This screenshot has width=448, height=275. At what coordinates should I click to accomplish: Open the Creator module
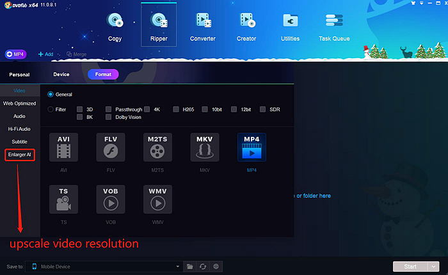pyautogui.click(x=246, y=27)
